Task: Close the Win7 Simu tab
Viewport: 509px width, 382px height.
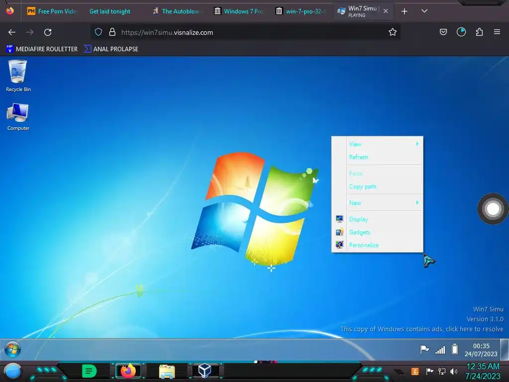Action: pyautogui.click(x=386, y=11)
